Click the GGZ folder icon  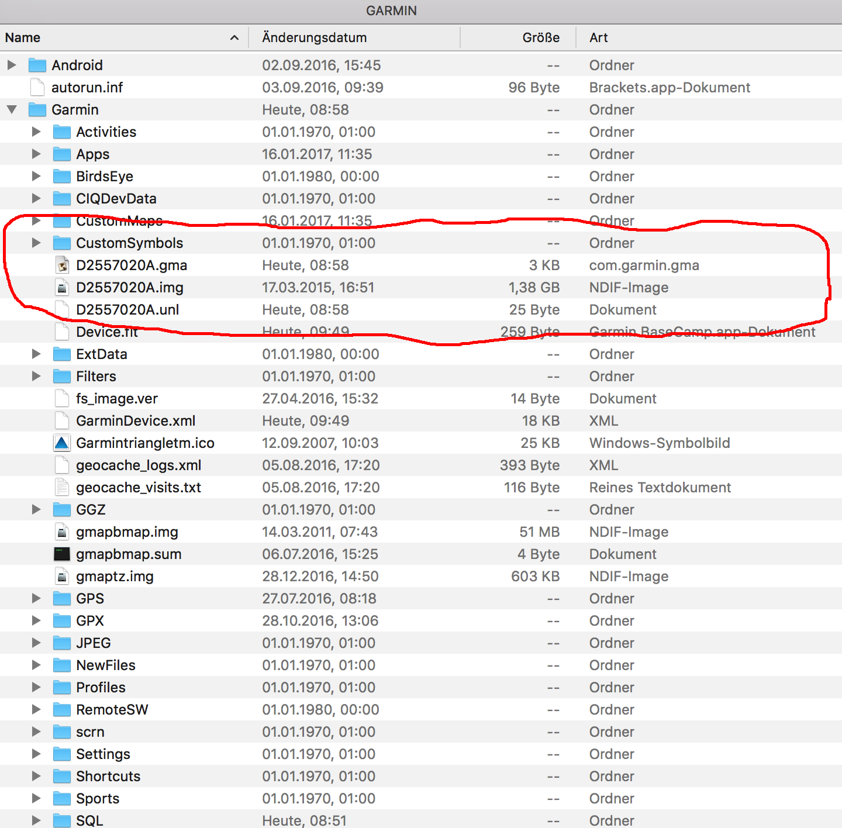pyautogui.click(x=62, y=509)
